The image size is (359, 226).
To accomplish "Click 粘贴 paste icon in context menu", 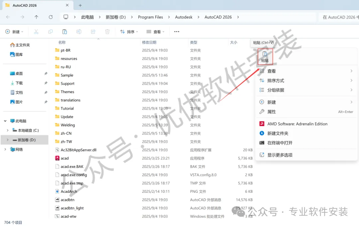I will tap(265, 56).
